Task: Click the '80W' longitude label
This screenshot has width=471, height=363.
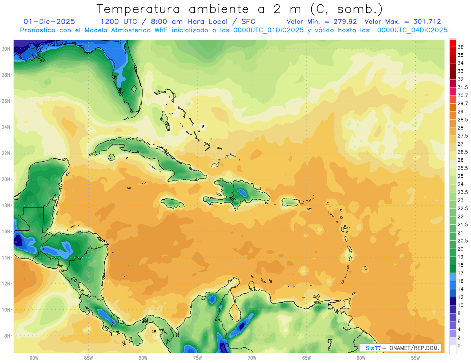Action: [143, 358]
